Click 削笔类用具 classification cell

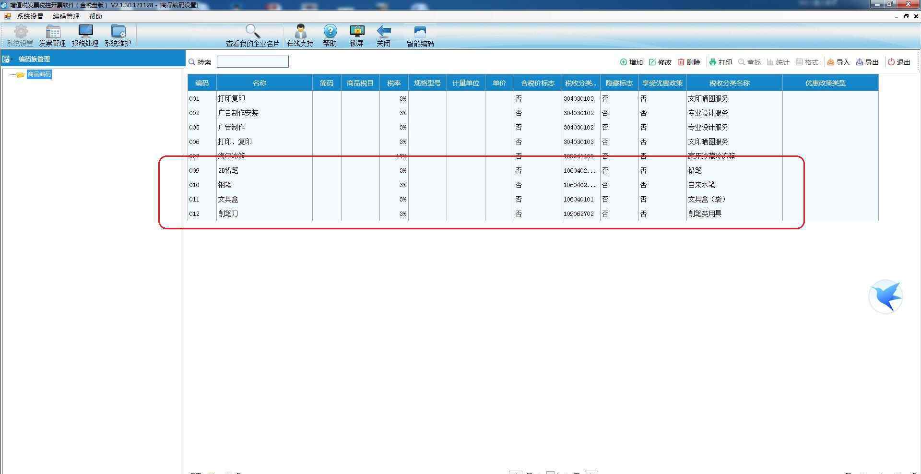[x=734, y=213]
